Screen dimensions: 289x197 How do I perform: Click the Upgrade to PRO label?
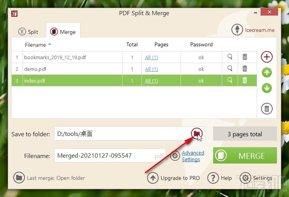pos(180,178)
